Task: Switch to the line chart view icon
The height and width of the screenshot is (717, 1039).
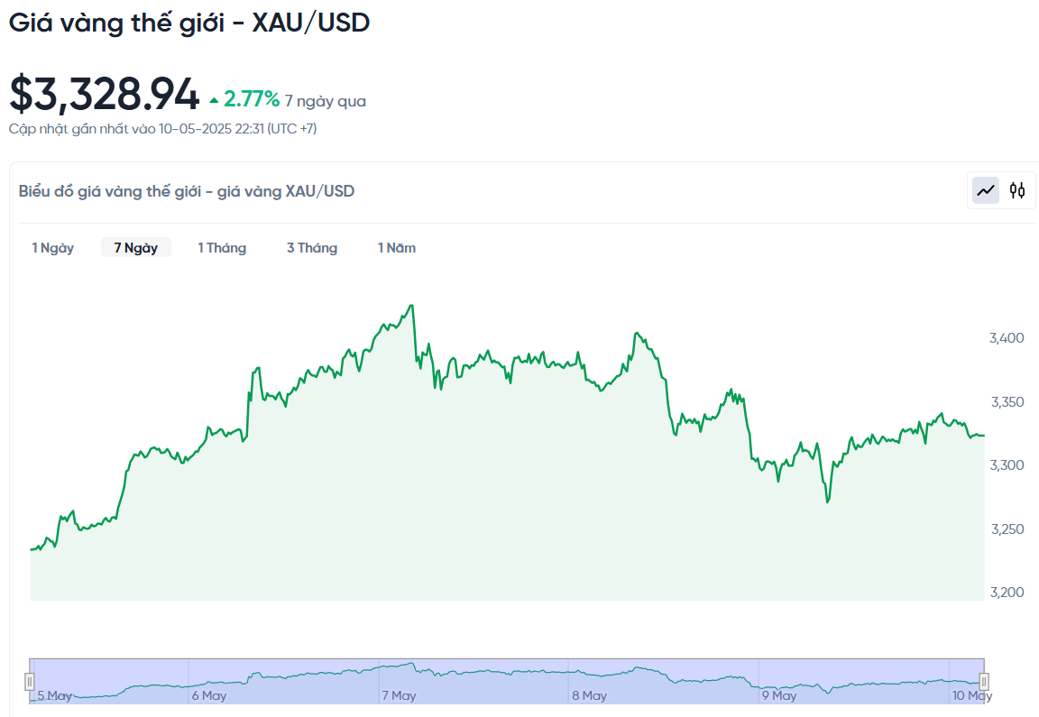Action: 986,190
